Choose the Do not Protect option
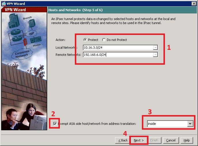 tap(104, 40)
